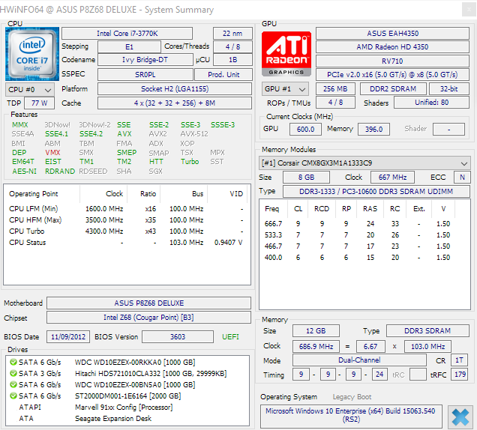Click the cache 4 x (32 + 32 + 256) + 8M field
The image size is (477, 430).
(175, 103)
